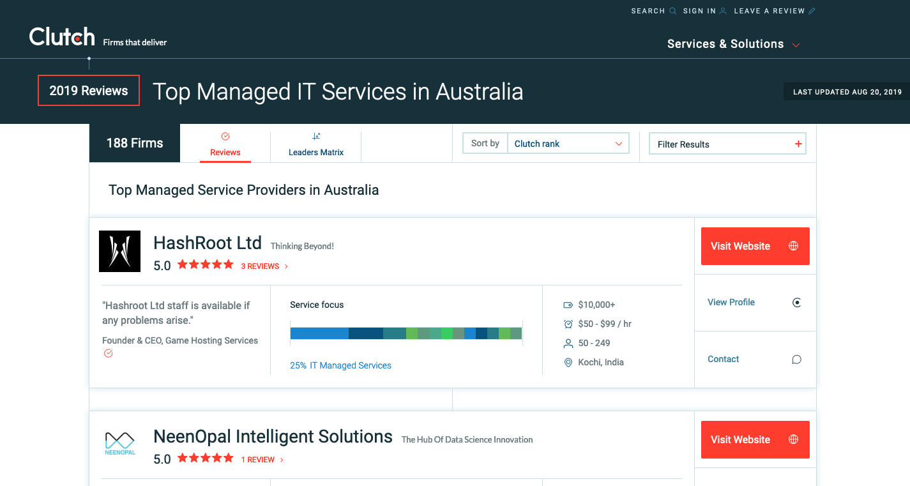Image resolution: width=910 pixels, height=486 pixels.
Task: Click 'The Hub Of Data Science Innovation' tagline
Action: tap(467, 439)
